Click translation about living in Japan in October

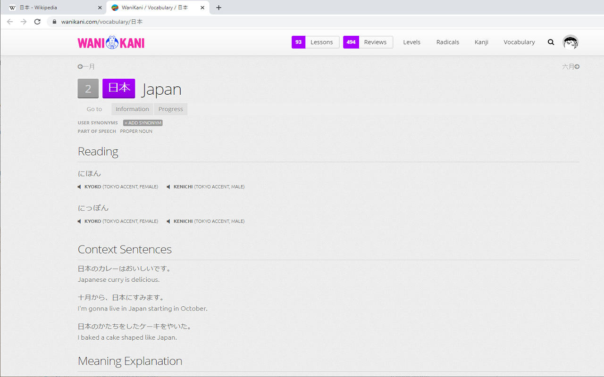143,308
